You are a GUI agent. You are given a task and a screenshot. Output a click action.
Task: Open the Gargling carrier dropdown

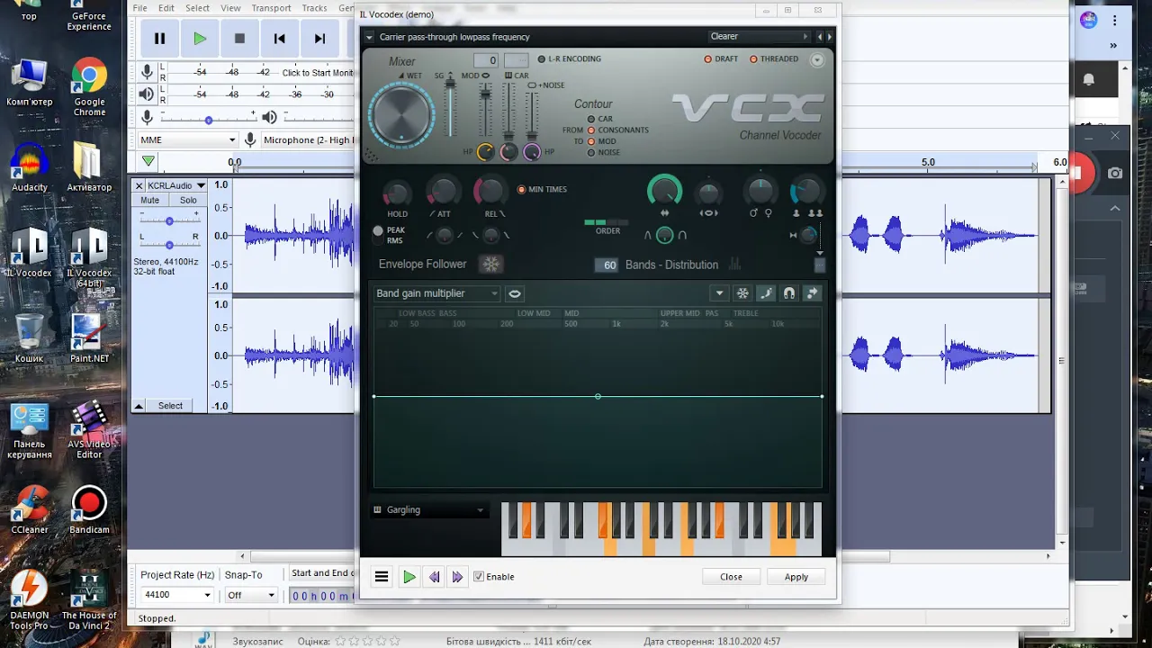[x=428, y=510]
